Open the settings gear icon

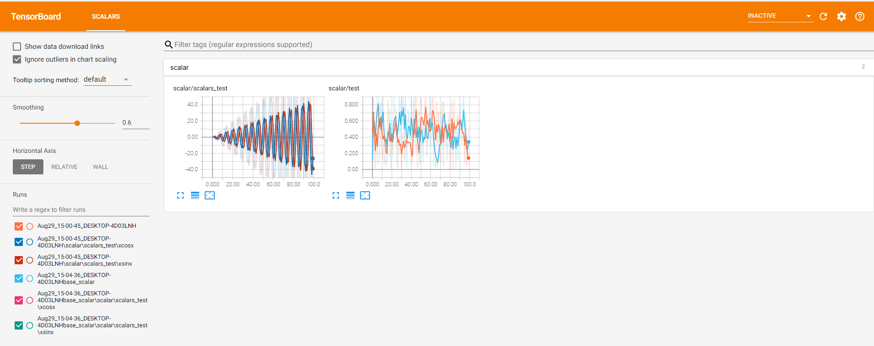[842, 16]
